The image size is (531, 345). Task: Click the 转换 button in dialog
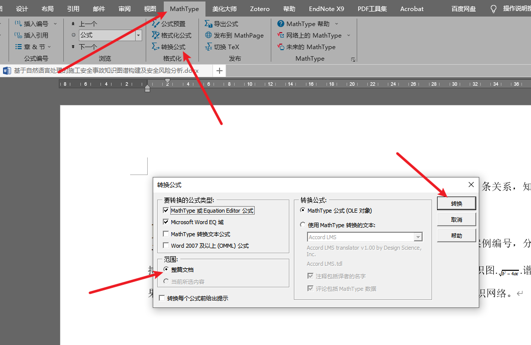[457, 204]
